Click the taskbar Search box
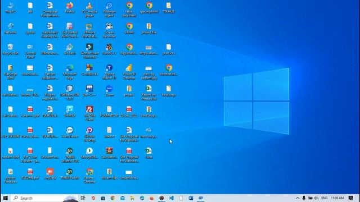Image resolution: width=360 pixels, height=202 pixels. pos(44,198)
